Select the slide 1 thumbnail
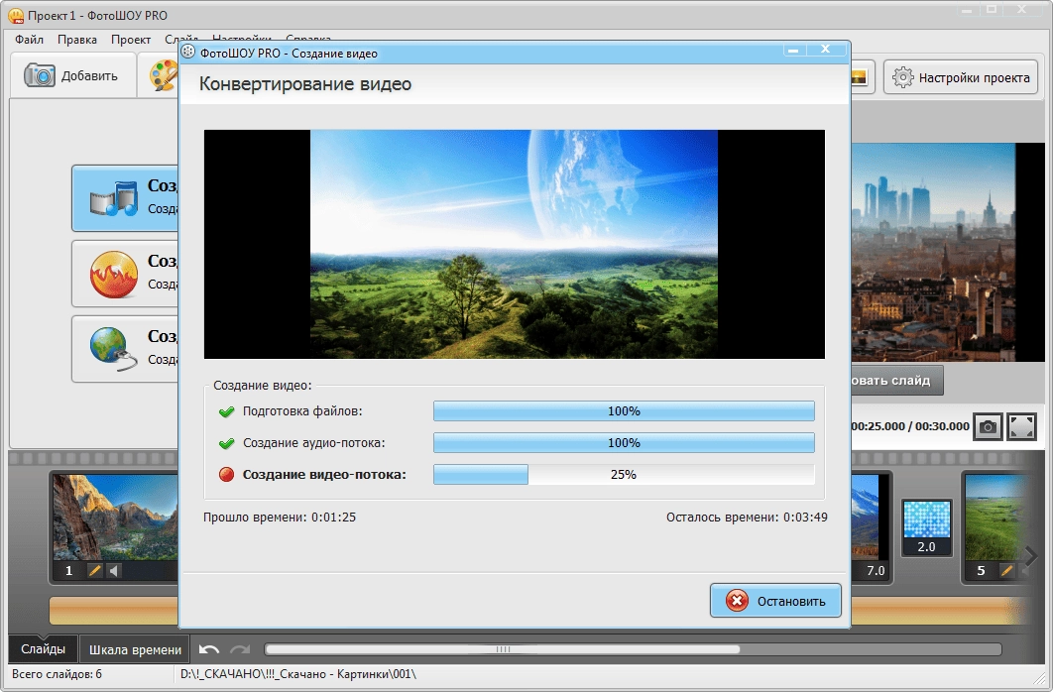The width and height of the screenshot is (1053, 692). tap(115, 526)
